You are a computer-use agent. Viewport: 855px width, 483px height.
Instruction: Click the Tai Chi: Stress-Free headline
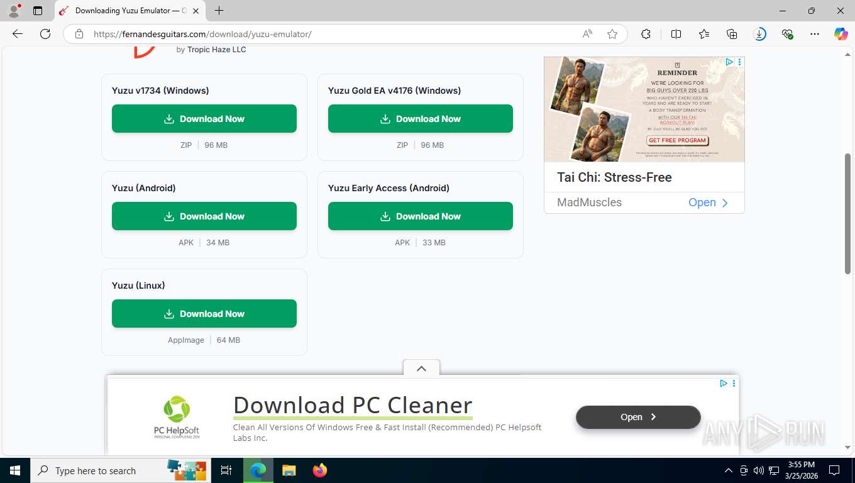coord(614,177)
